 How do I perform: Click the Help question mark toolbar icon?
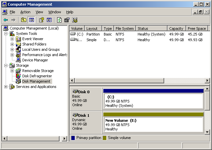pos(42,20)
